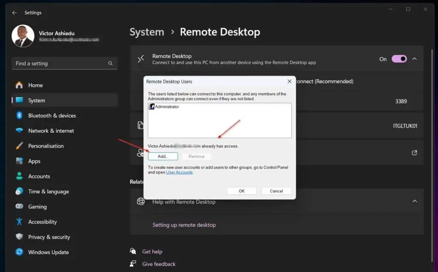This screenshot has width=438, height=272.
Task: Open the Home settings page
Action: [65, 85]
